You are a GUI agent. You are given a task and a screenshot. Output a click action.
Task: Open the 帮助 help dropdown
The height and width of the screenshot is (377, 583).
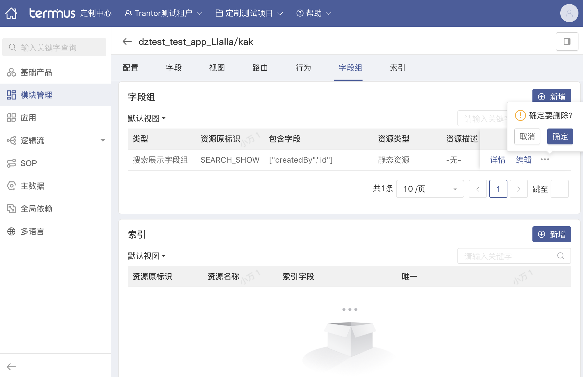(314, 13)
